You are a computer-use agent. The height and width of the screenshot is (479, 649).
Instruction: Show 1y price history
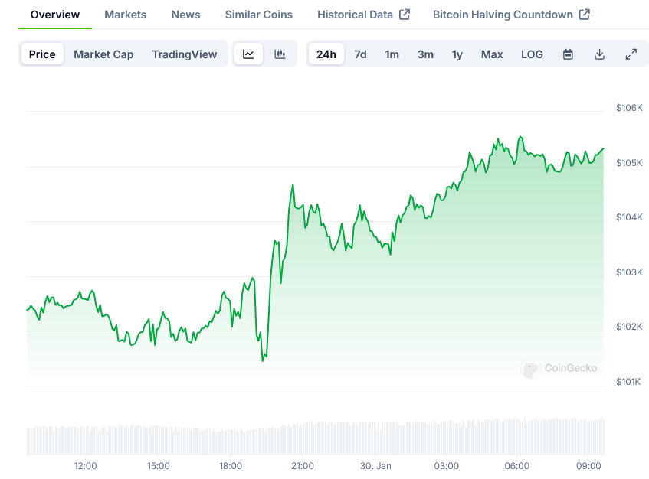(457, 54)
